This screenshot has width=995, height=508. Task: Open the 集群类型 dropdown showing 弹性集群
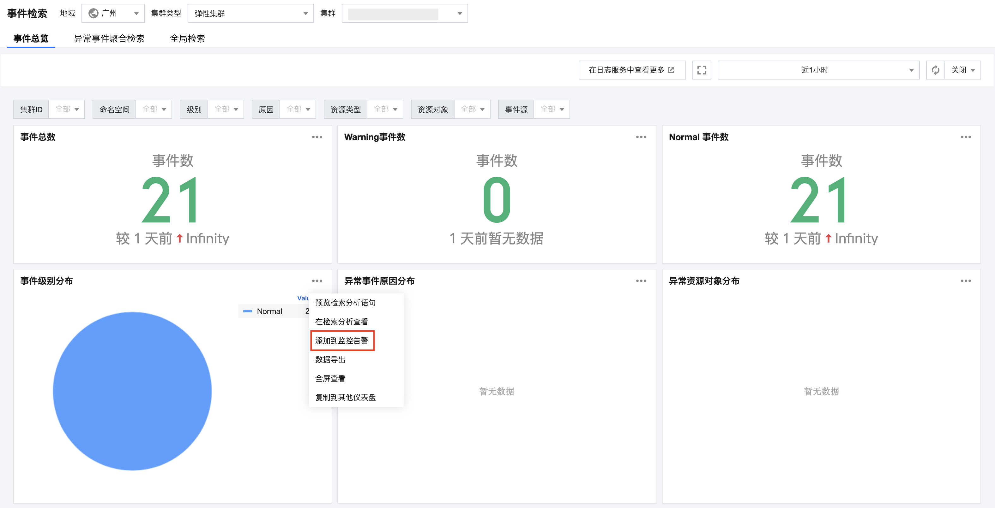250,14
